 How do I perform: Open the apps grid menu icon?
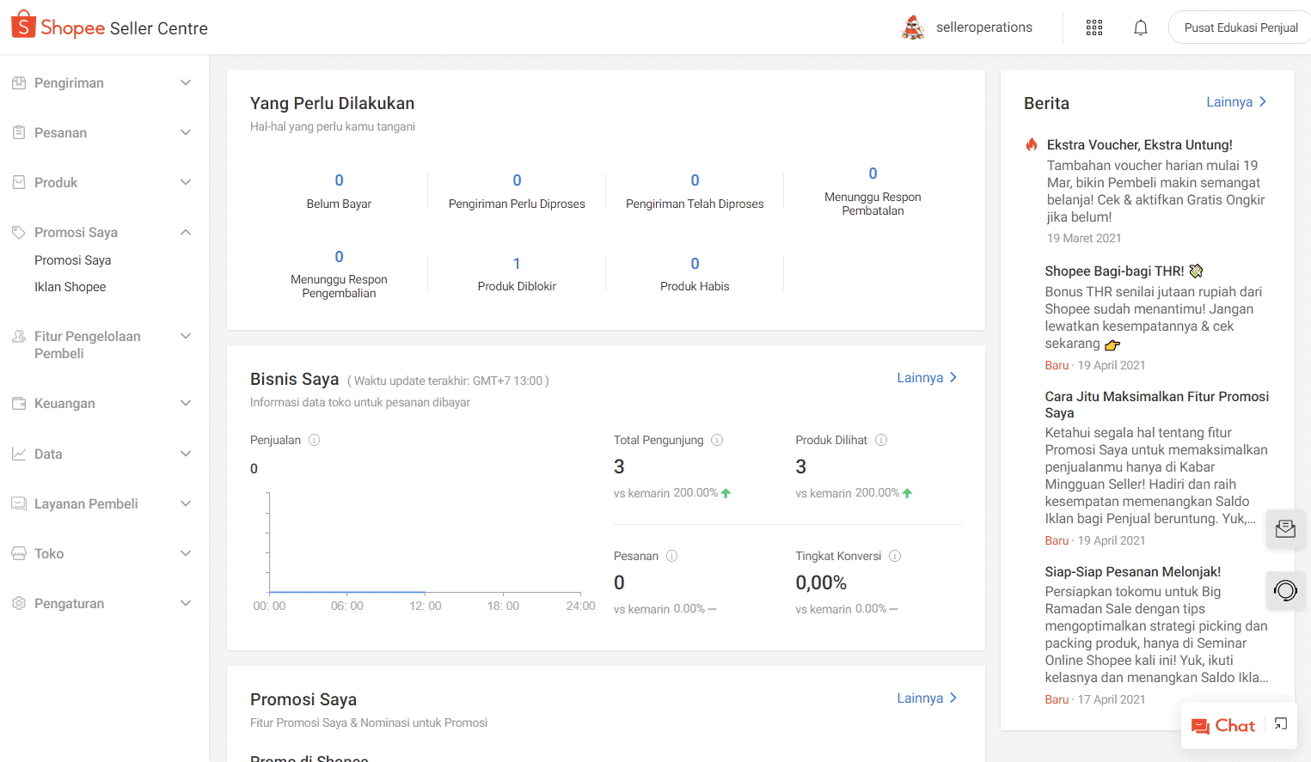pos(1094,27)
